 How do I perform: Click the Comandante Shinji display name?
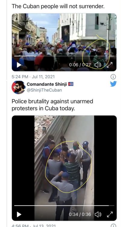click(x=47, y=84)
